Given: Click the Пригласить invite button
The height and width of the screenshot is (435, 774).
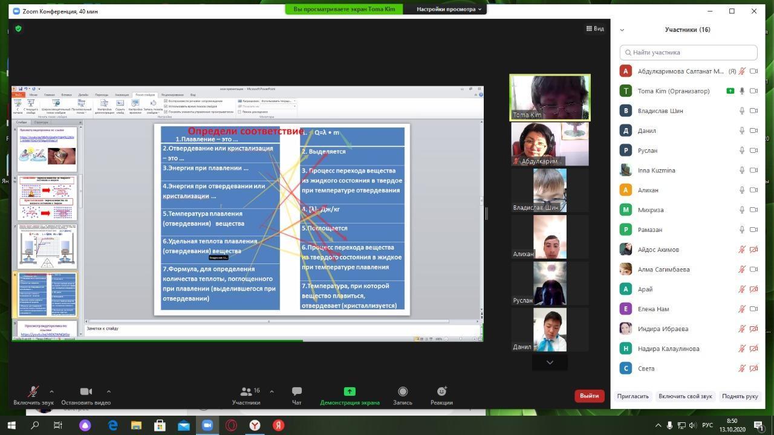Looking at the screenshot, I should pos(633,396).
